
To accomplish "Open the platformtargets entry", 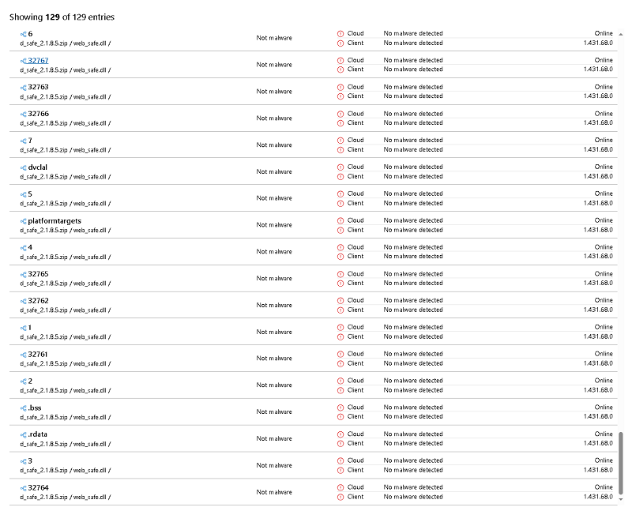I will click(x=55, y=221).
